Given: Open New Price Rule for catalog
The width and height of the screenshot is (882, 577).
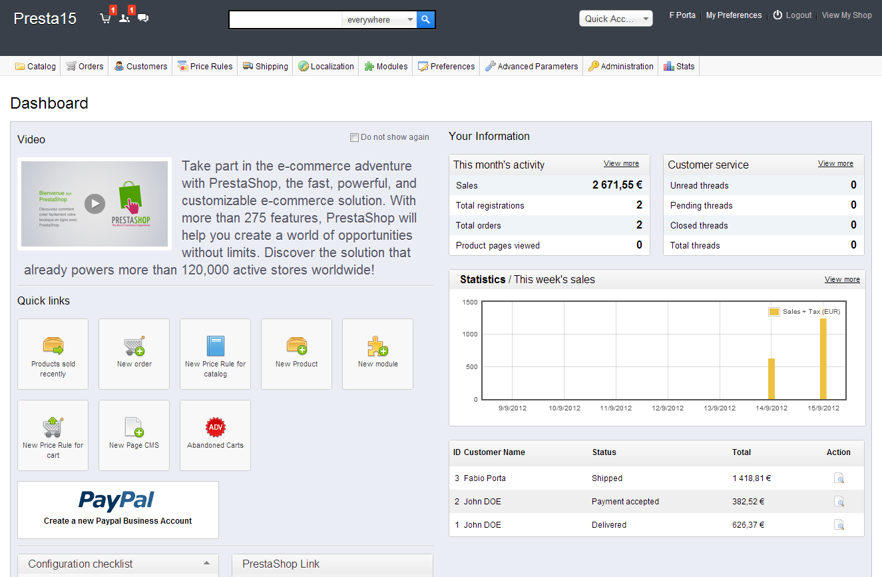Looking at the screenshot, I should tap(215, 354).
